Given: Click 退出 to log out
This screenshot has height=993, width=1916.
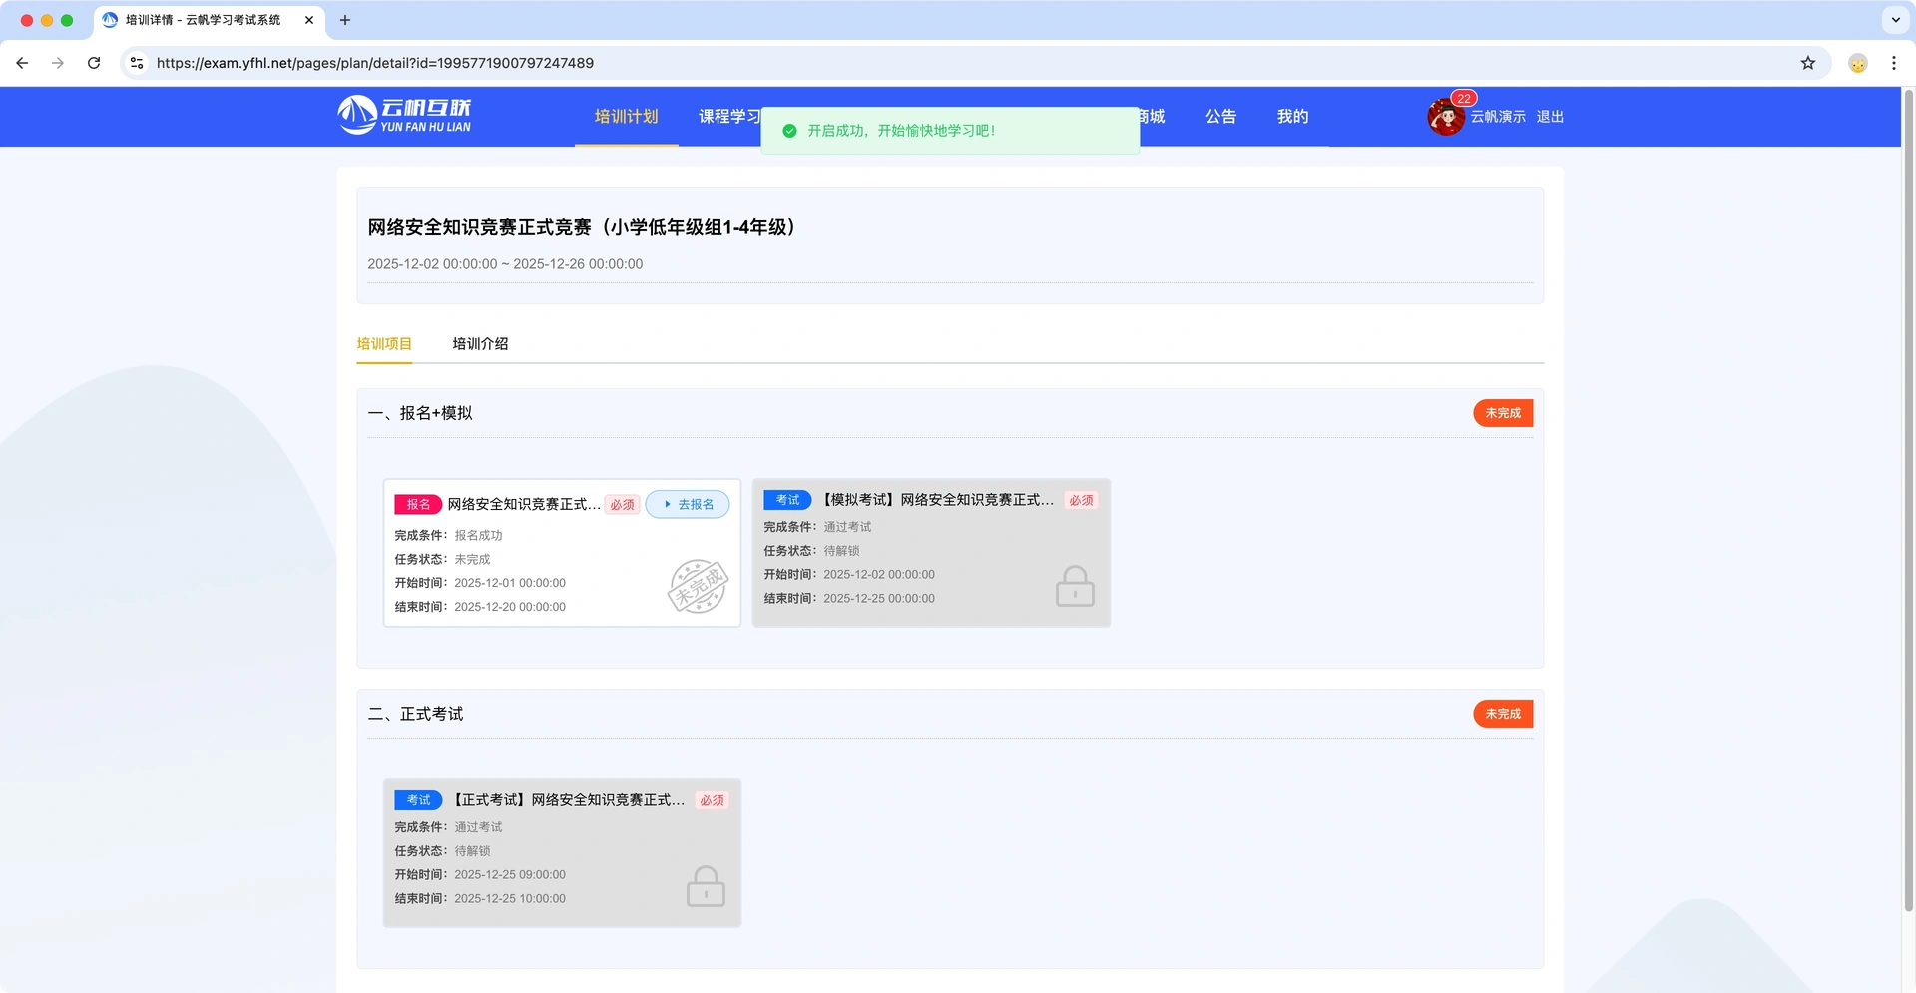Looking at the screenshot, I should click(x=1550, y=117).
